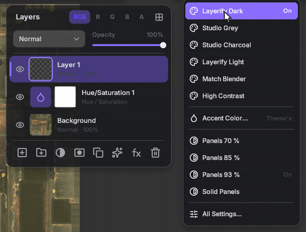The width and height of the screenshot is (306, 232).
Task: Click the opacity icon beside Panels 93 %
Action: [194, 175]
